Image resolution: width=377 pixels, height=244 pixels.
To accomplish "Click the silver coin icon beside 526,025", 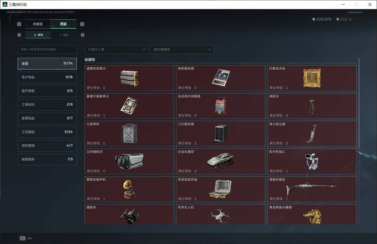I will [314, 19].
